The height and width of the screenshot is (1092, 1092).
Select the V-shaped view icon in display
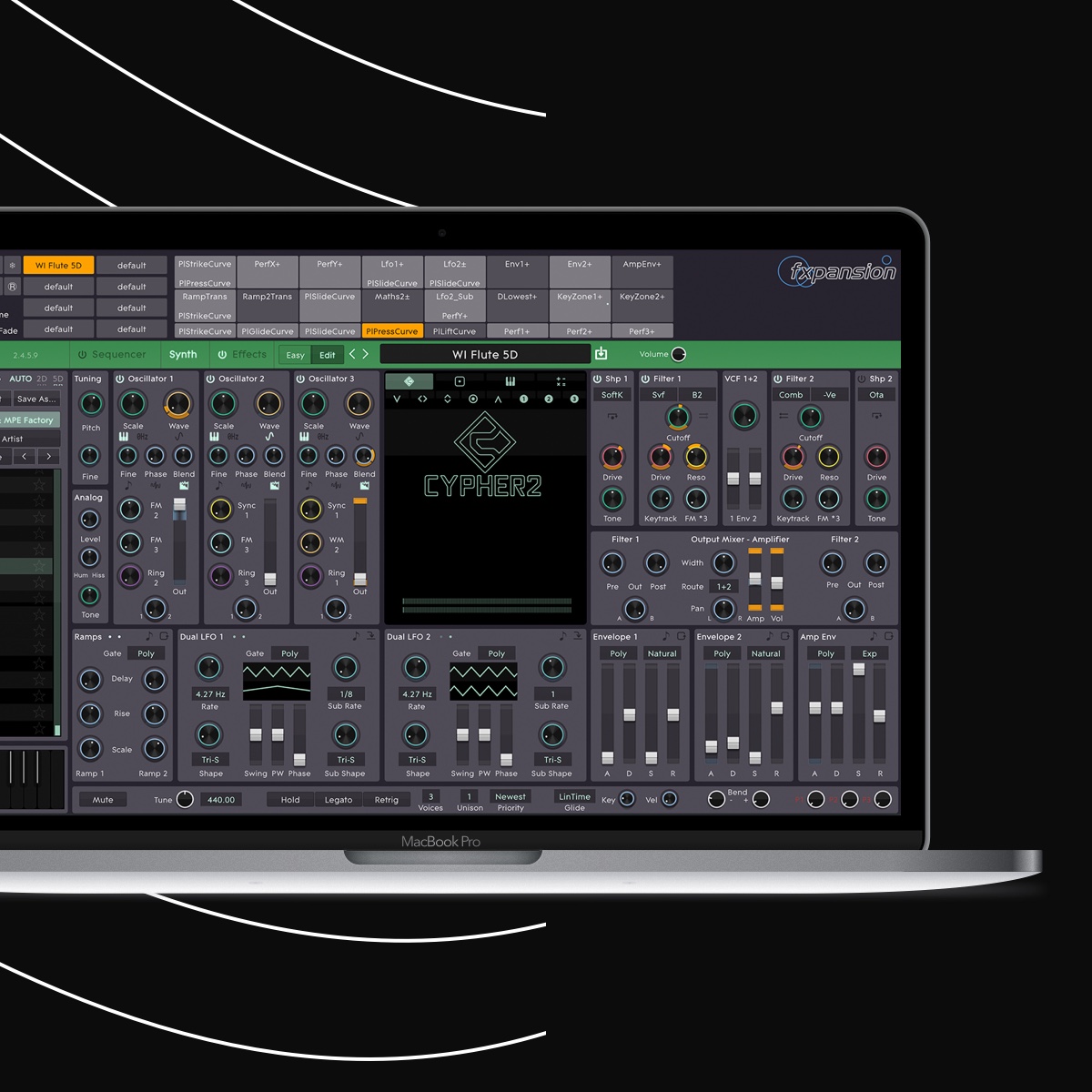click(397, 399)
